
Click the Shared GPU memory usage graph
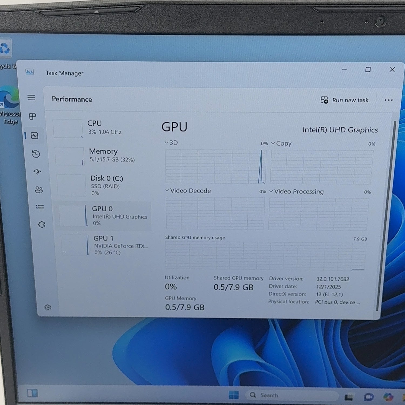point(266,256)
